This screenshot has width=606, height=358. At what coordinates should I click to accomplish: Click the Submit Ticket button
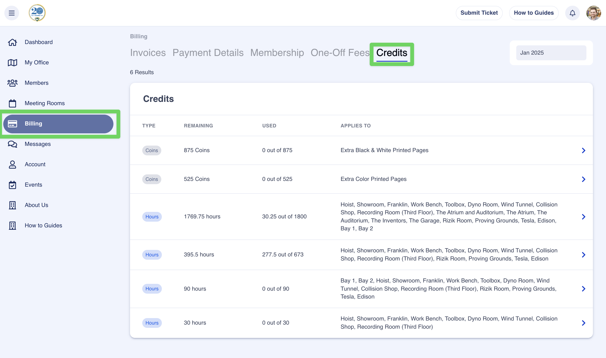(x=479, y=13)
